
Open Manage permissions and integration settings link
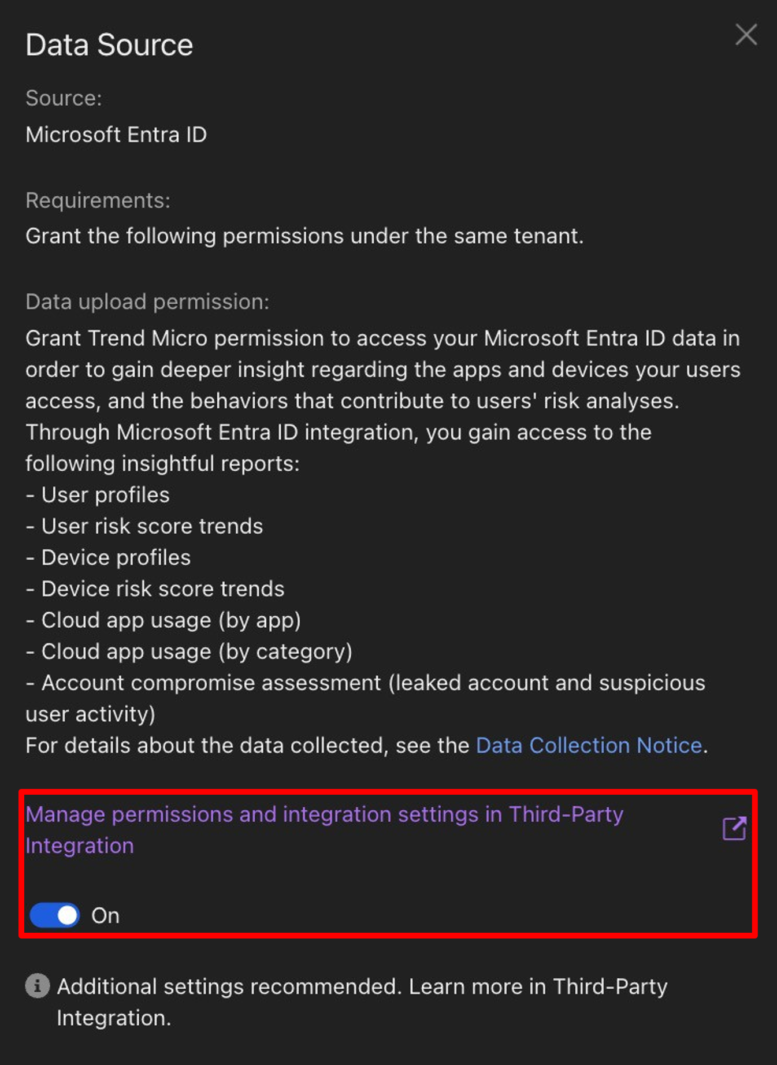click(324, 815)
